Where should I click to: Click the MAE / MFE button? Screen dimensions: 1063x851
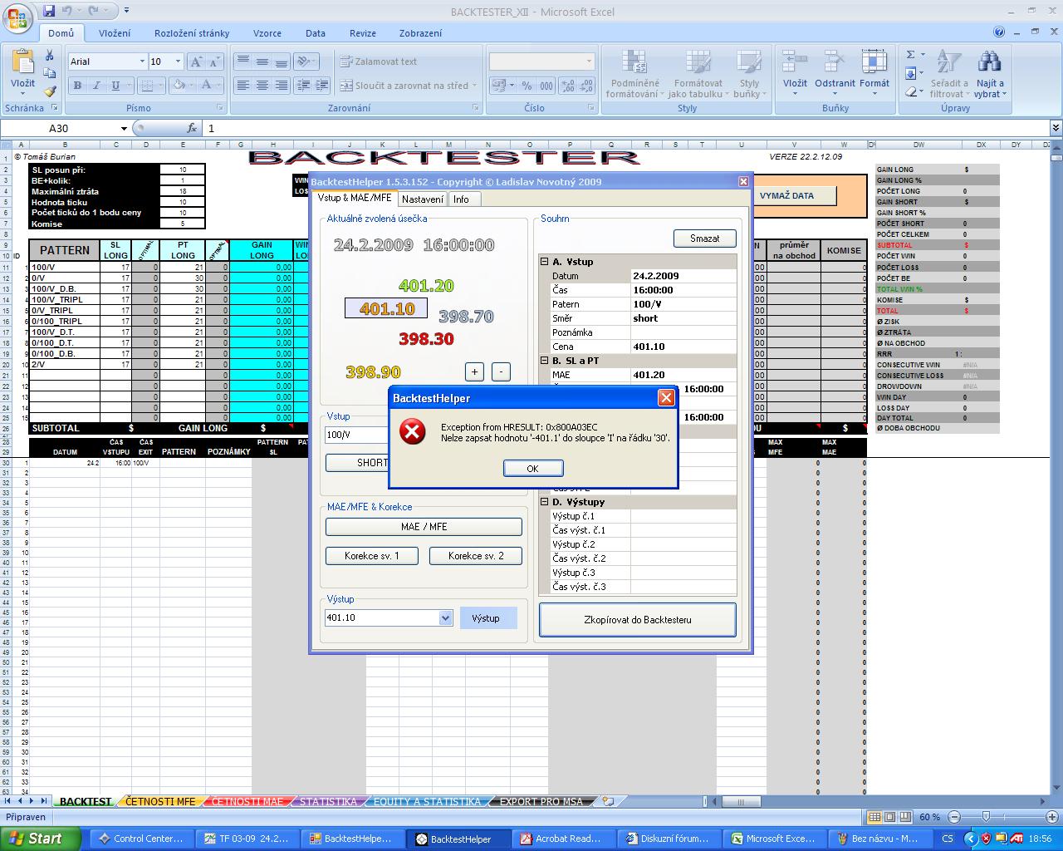point(424,527)
